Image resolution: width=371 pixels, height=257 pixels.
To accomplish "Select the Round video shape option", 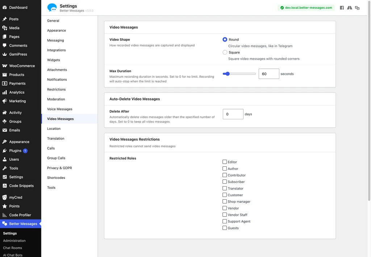I will coord(225,39).
